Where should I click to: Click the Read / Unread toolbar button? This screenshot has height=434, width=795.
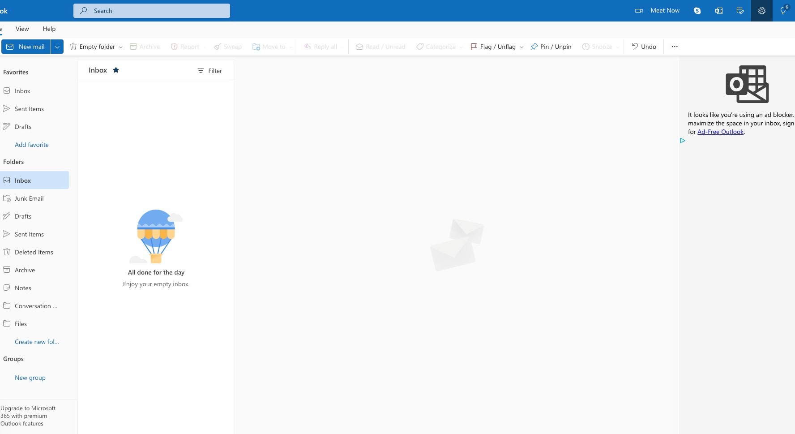tap(380, 47)
